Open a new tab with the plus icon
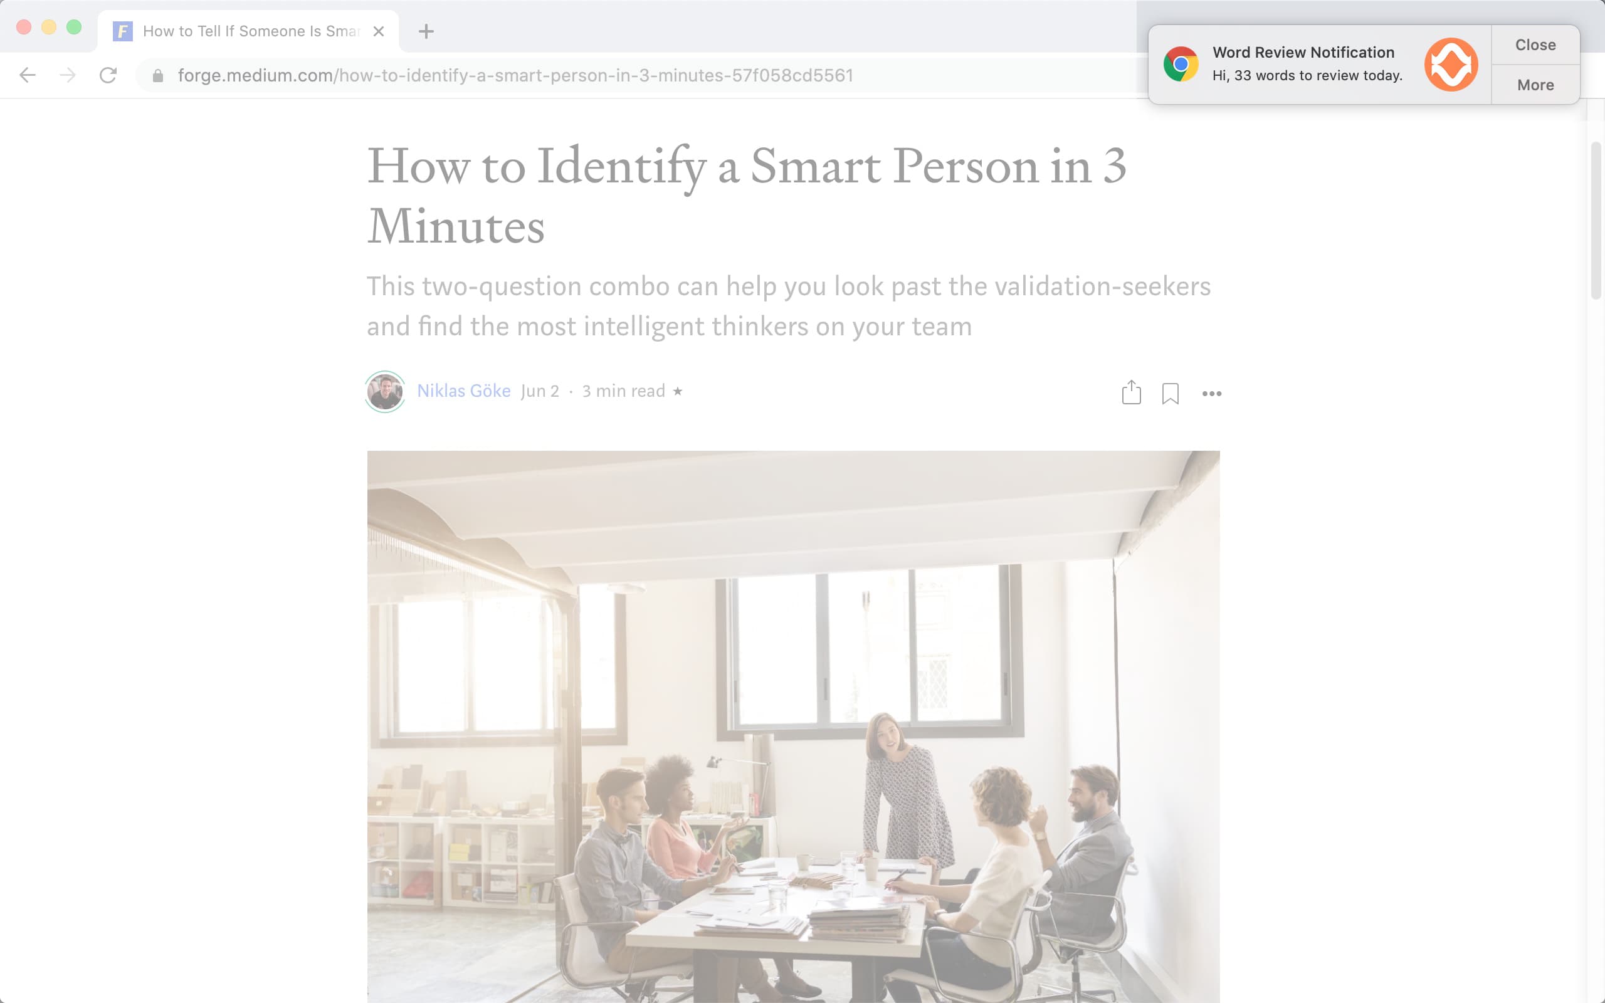This screenshot has width=1605, height=1003. click(x=426, y=31)
